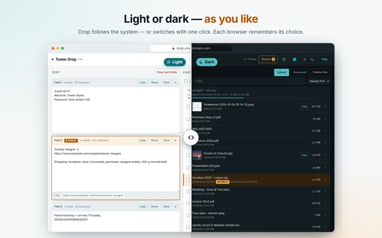Tick checkbox for Wedding Anna & Tom.mp4
This screenshot has height=238, width=382.
point(188,191)
